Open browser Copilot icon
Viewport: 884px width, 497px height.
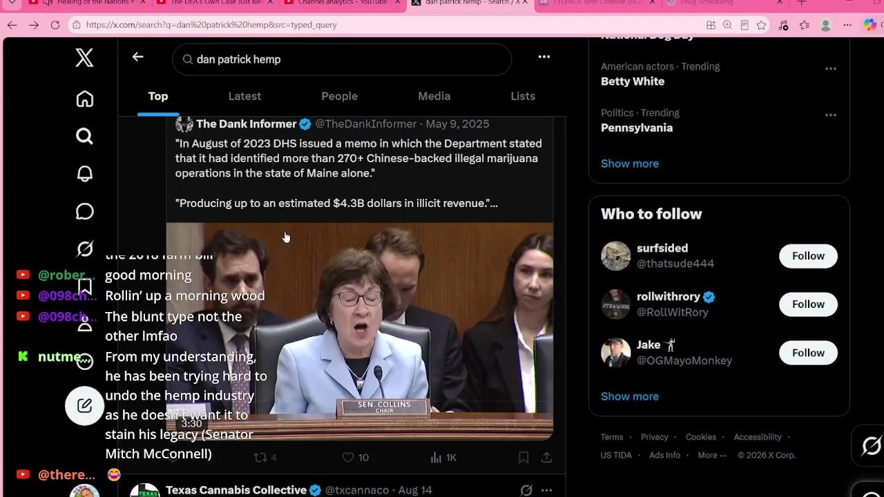[870, 25]
